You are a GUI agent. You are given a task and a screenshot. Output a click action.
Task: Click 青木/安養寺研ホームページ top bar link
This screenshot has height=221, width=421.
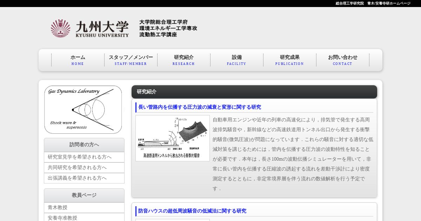pos(389,4)
